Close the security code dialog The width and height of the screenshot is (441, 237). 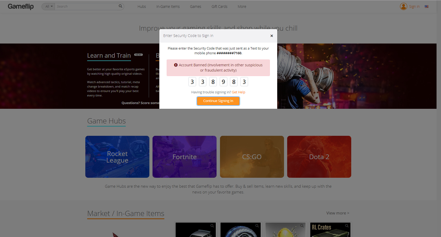click(272, 36)
